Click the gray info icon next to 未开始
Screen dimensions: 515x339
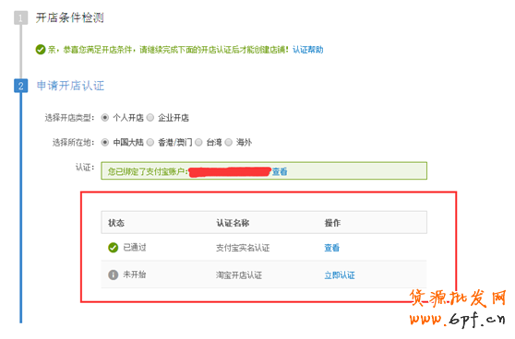point(113,275)
